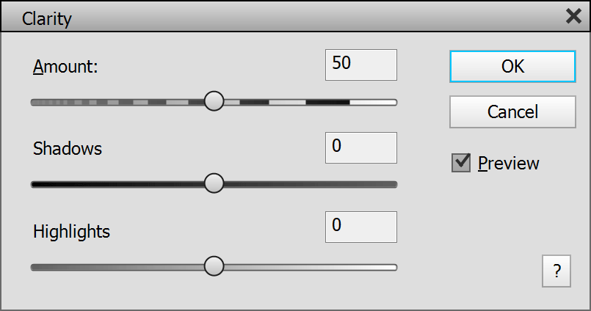Click OK to apply Clarity
This screenshot has width=591, height=311.
coord(512,66)
